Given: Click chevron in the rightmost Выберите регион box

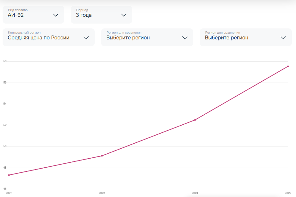Looking at the screenshot, I should click(x=283, y=38).
